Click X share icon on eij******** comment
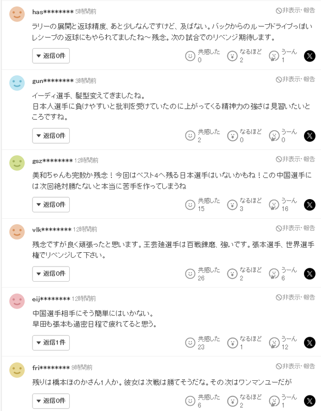Viewport: 321px width, 411px height. click(x=310, y=343)
